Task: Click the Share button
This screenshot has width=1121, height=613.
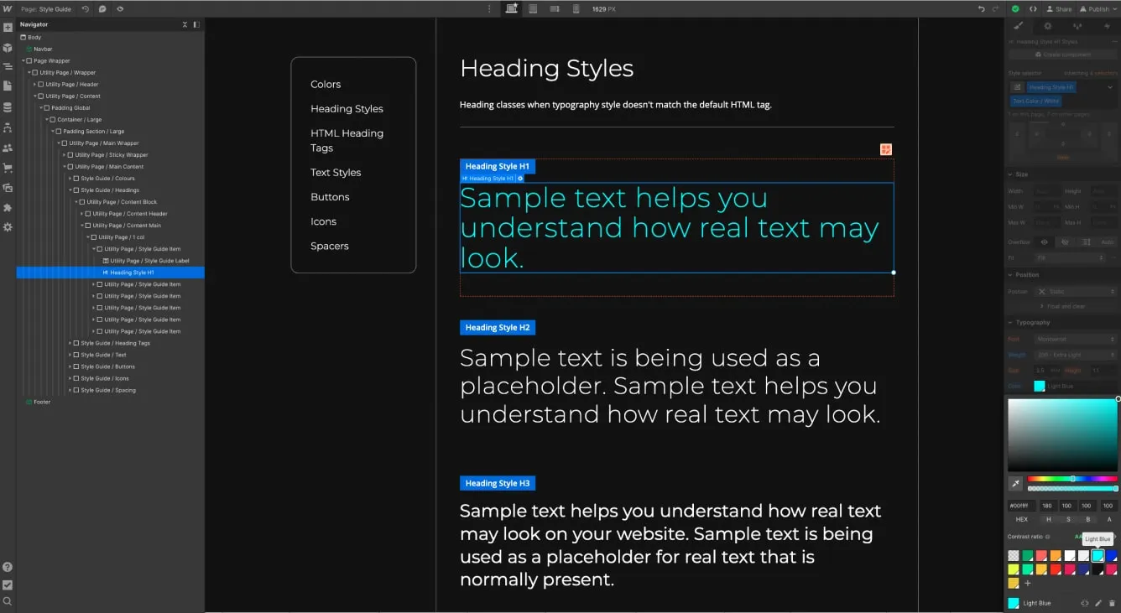Action: tap(1058, 8)
